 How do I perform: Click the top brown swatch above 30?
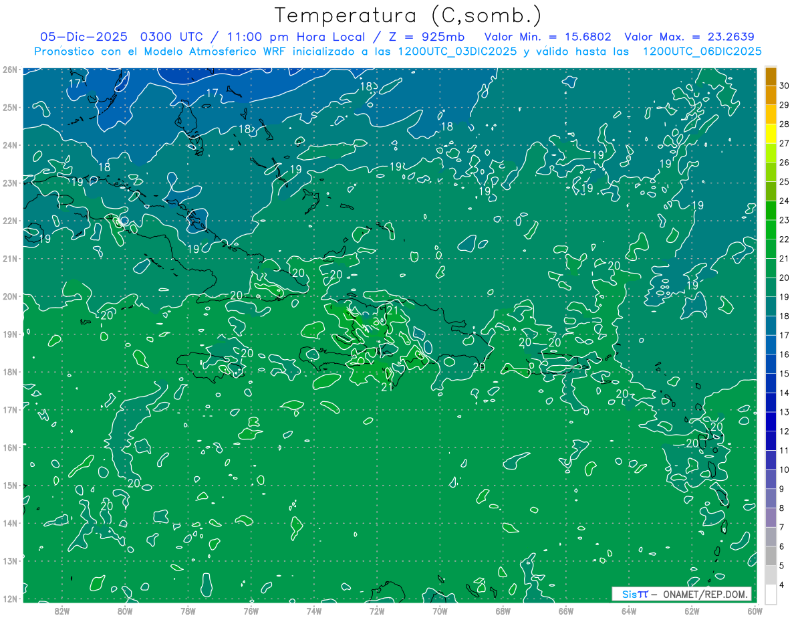click(771, 76)
